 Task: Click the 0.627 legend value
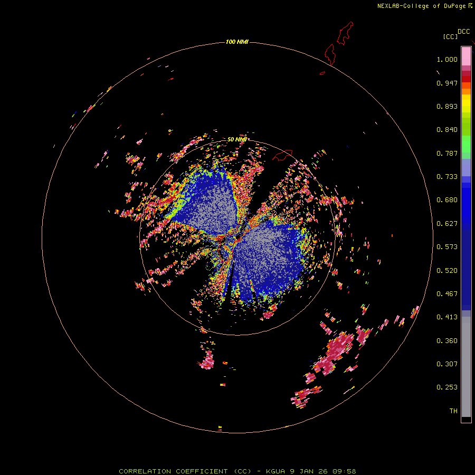tap(447, 224)
